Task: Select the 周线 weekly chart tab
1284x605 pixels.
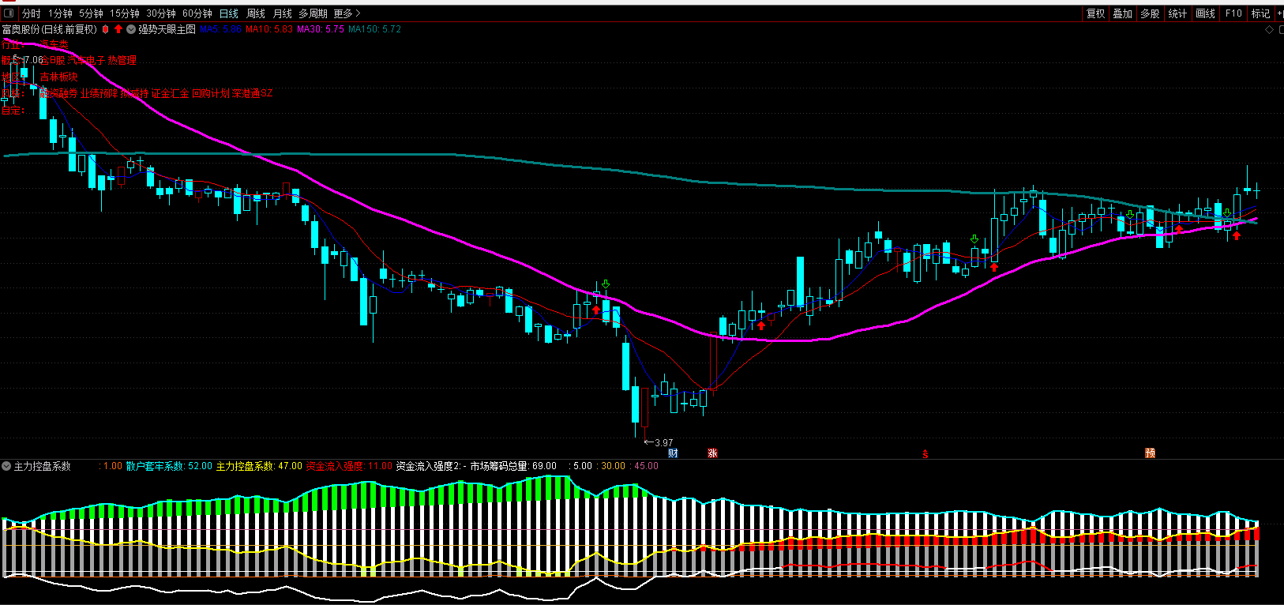Action: coord(256,13)
